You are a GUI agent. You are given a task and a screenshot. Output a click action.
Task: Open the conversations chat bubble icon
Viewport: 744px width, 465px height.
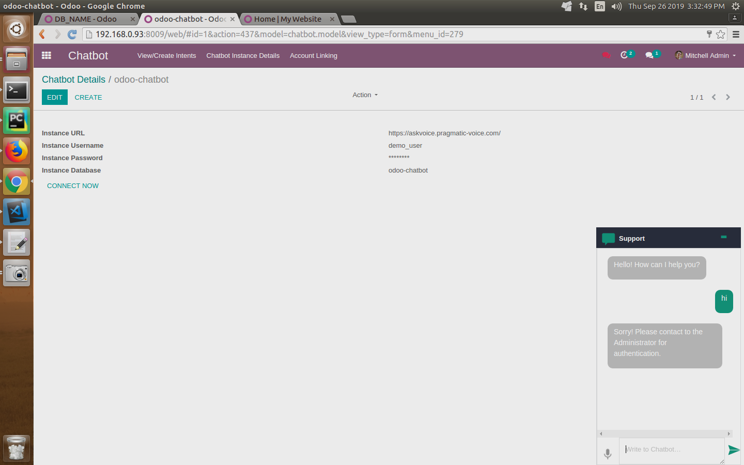[649, 55]
